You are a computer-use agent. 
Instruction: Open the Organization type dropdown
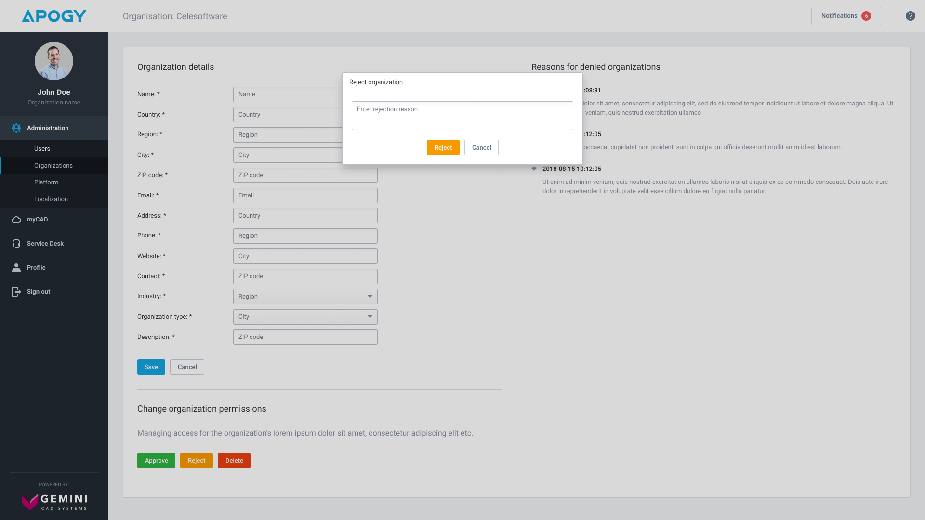click(x=305, y=317)
